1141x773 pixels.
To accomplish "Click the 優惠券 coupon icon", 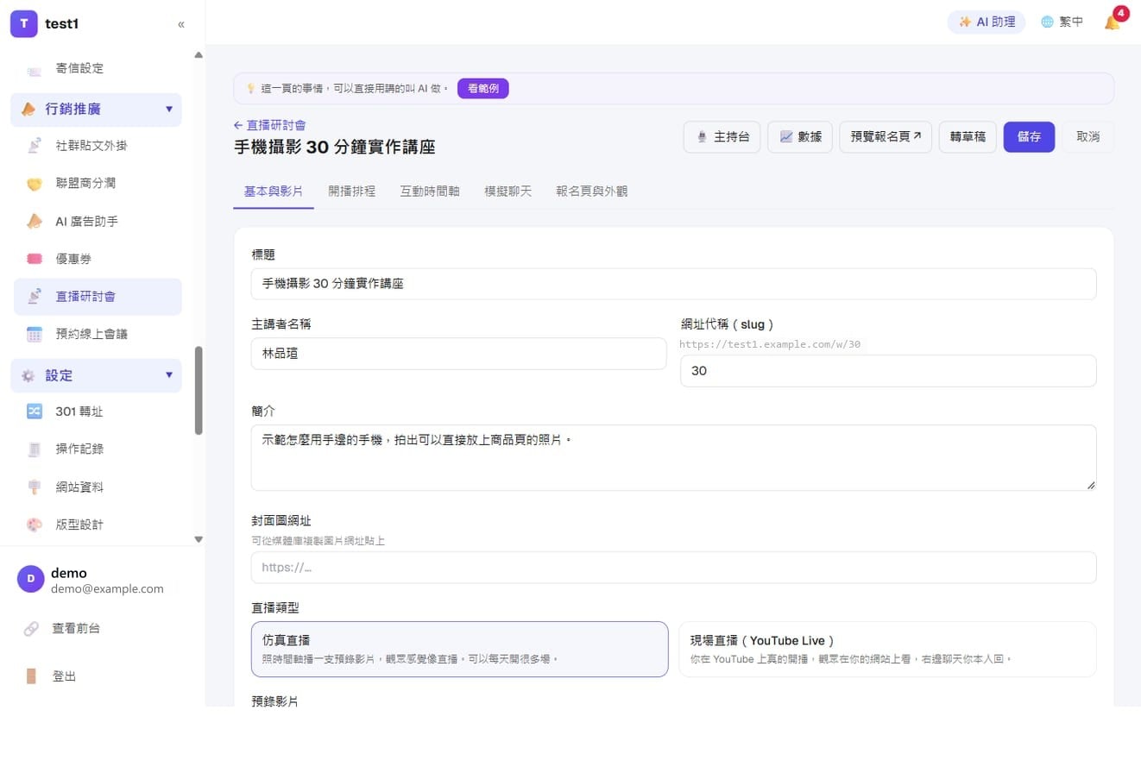I will 35,259.
